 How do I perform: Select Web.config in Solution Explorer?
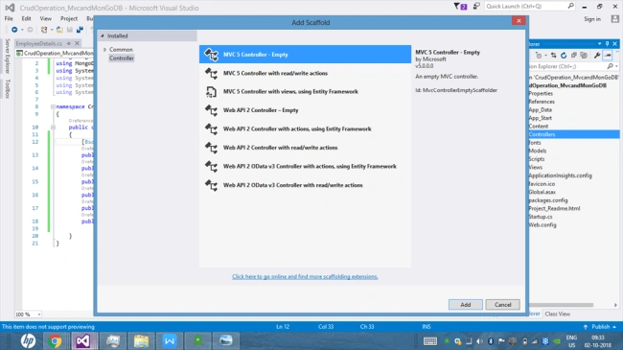(x=542, y=224)
